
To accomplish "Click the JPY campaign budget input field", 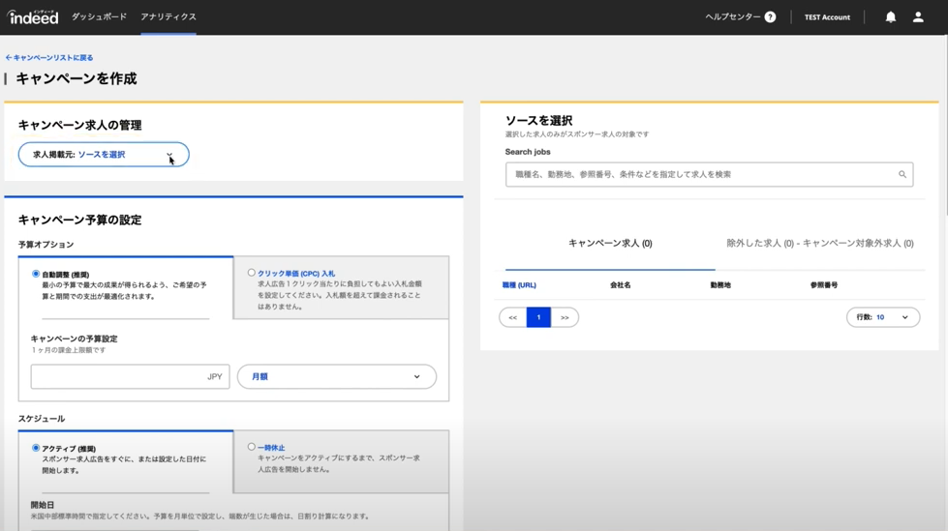I will pyautogui.click(x=118, y=377).
